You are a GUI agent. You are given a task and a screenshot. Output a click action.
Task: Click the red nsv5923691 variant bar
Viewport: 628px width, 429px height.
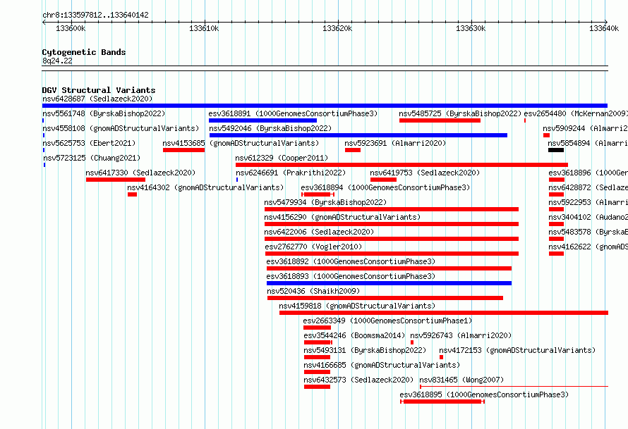click(x=353, y=150)
